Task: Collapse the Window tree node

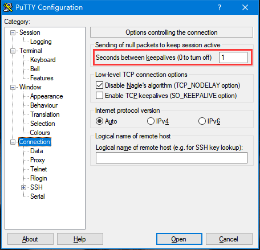Action: click(13, 87)
